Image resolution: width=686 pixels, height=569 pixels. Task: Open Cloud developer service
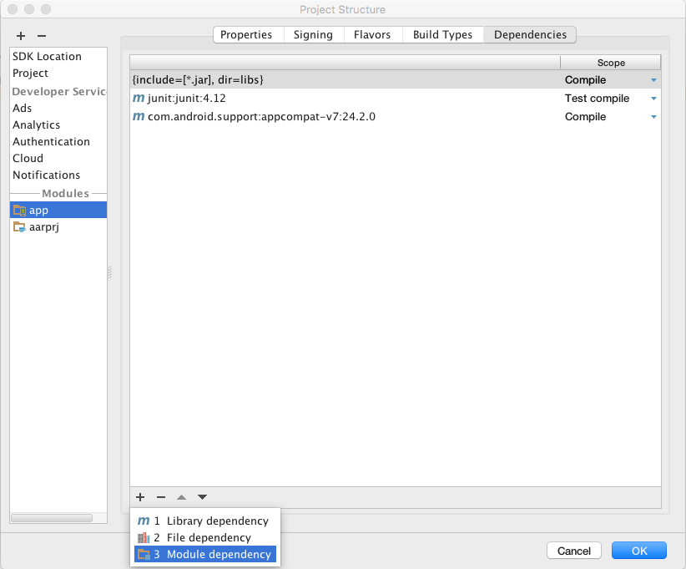58,158
